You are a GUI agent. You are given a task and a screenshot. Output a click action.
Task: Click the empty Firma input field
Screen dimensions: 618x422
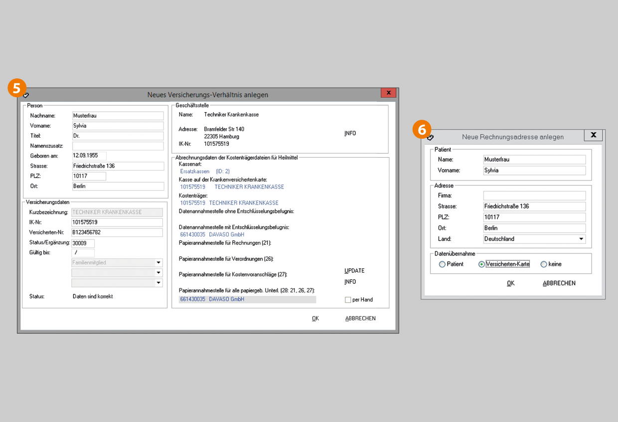[534, 196]
